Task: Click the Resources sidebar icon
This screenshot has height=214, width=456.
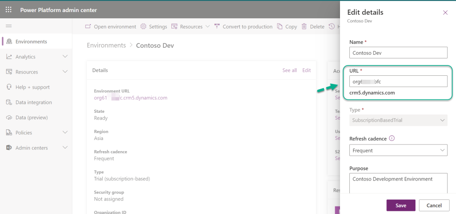Action: pyautogui.click(x=9, y=72)
